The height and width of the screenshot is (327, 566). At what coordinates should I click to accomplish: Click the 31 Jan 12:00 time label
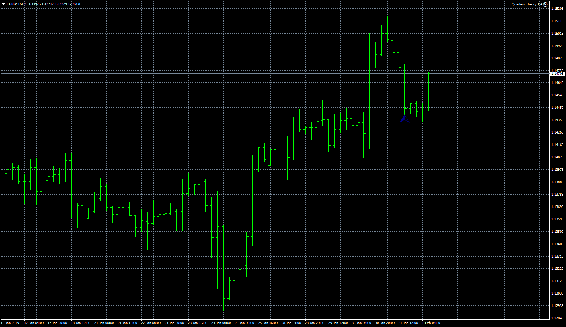408,323
